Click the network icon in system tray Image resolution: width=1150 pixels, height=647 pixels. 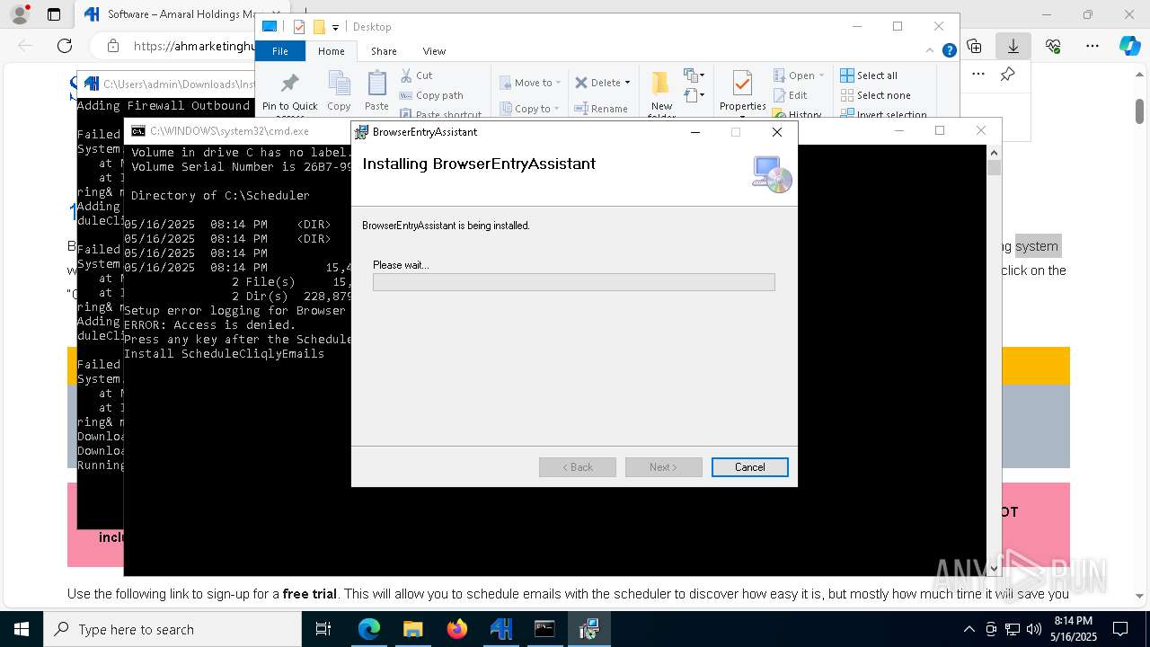[1013, 629]
